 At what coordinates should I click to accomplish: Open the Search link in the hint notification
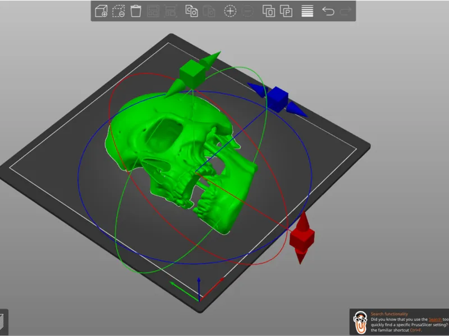click(435, 319)
